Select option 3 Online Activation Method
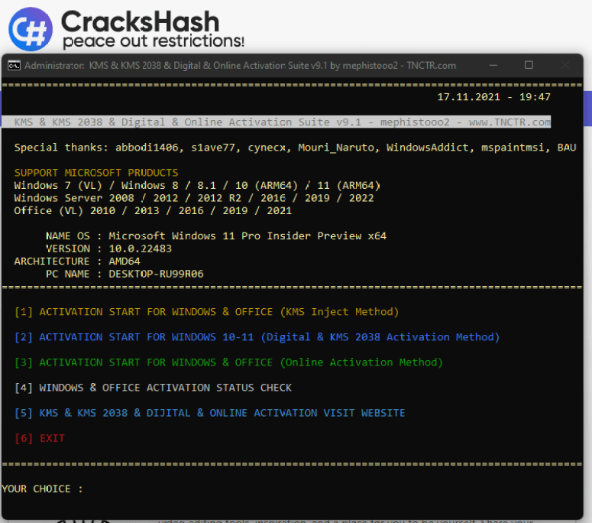Image resolution: width=592 pixels, height=523 pixels. point(228,362)
